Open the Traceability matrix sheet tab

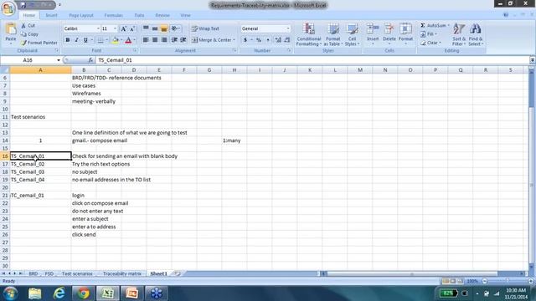tap(122, 273)
